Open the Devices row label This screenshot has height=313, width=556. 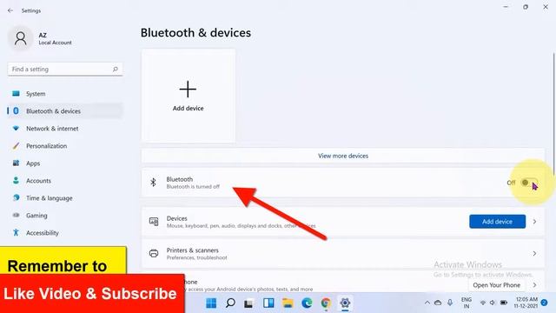176,218
